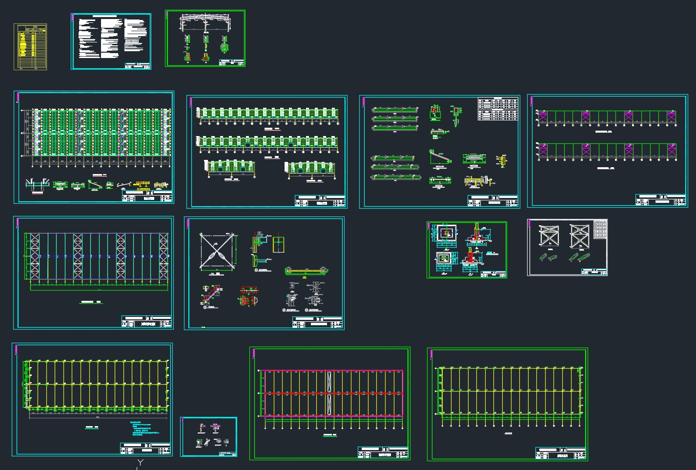Click the lower-right small wall elevation with door openings
The width and height of the screenshot is (696, 470).
310,169
